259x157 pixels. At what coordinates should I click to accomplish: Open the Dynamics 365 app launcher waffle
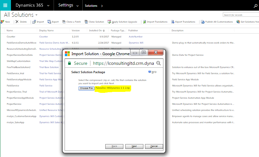click(x=5, y=5)
